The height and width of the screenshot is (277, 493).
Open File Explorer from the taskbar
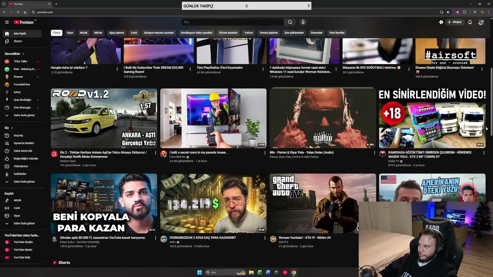point(251,272)
